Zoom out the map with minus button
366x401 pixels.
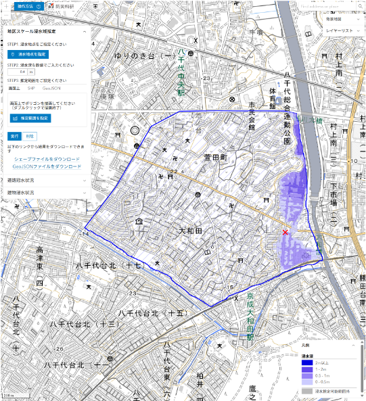pos(6,16)
